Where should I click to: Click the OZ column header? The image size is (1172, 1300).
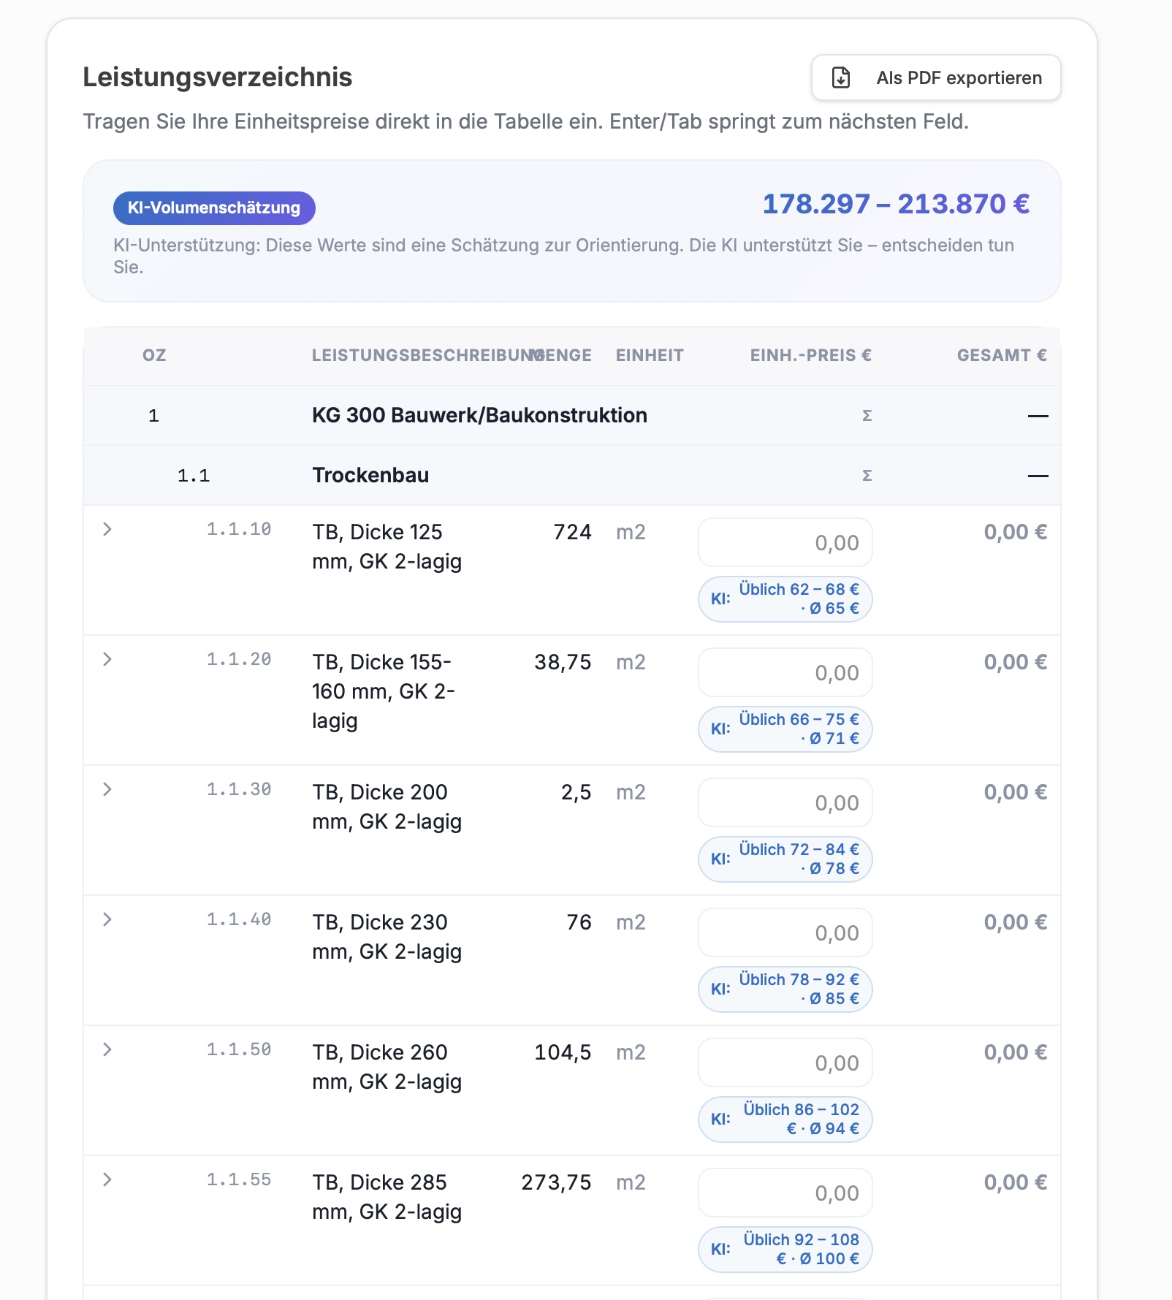click(x=154, y=355)
